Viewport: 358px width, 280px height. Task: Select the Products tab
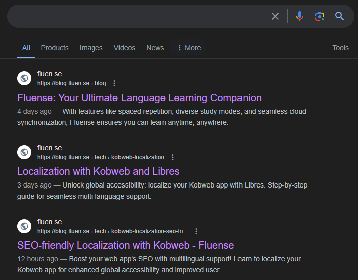click(55, 48)
